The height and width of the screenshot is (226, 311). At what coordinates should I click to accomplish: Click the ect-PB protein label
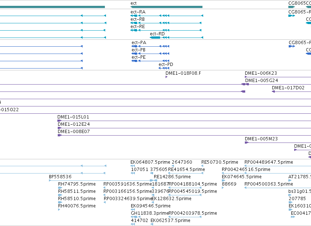pos(139,50)
